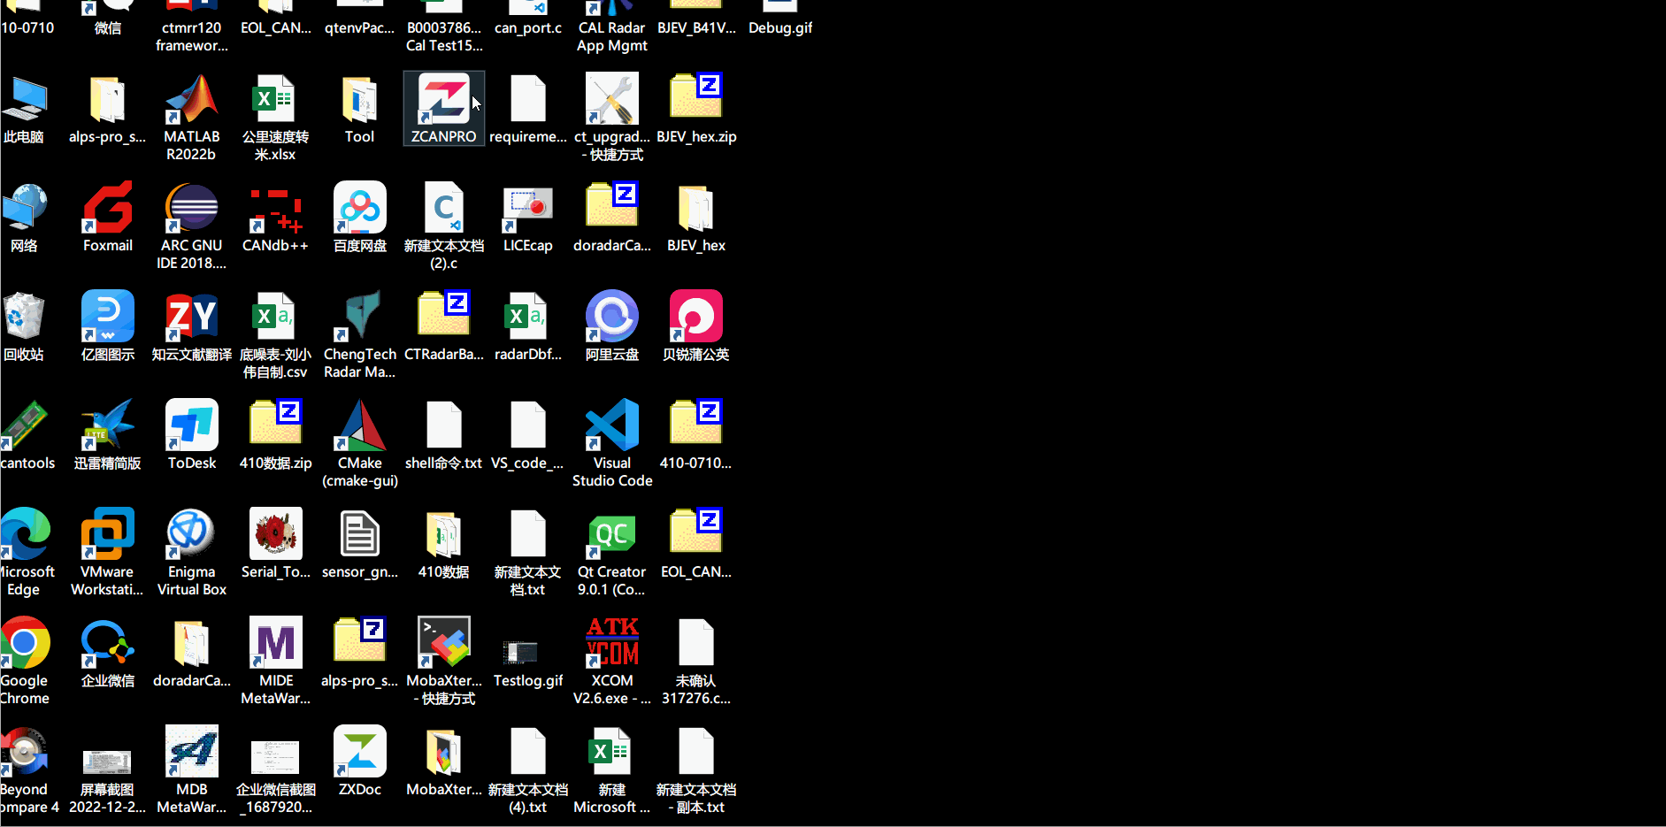Click the 回收站 recycle bin icon
Screen dimensions: 1666x827
click(24, 318)
